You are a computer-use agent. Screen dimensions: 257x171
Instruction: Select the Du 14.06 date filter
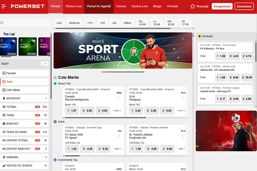pyautogui.click(x=142, y=23)
